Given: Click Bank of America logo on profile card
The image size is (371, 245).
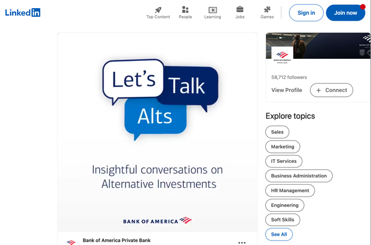Looking at the screenshot, I should 282,57.
